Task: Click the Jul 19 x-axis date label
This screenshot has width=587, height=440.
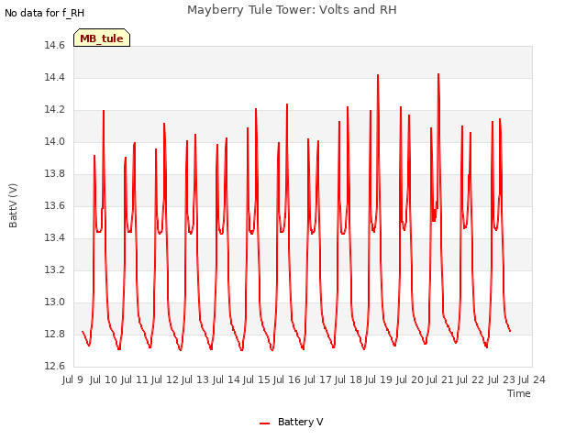Action: (x=379, y=379)
